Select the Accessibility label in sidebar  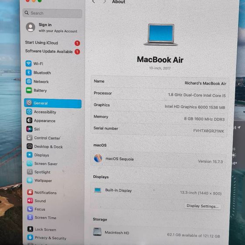pos(45,112)
